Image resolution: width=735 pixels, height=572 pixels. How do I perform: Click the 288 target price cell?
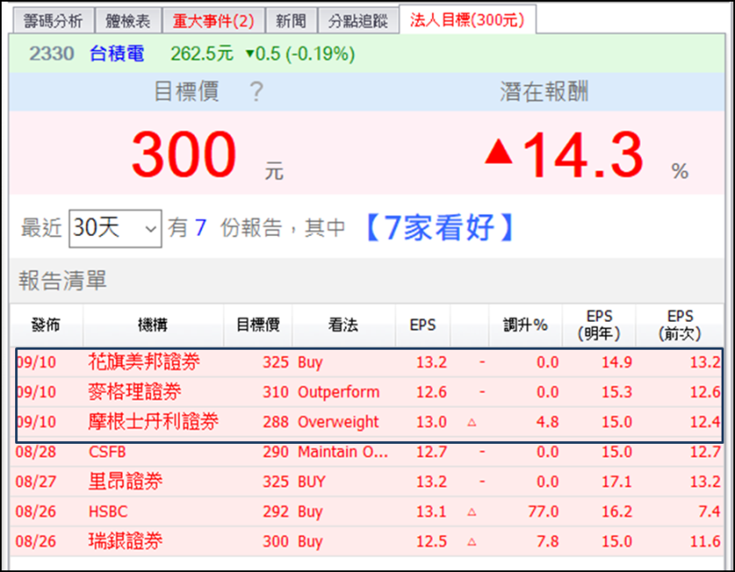(x=275, y=422)
